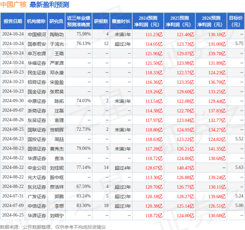Click the 67.59% accuracy value
Screen dimensions: 245x230
83,186
